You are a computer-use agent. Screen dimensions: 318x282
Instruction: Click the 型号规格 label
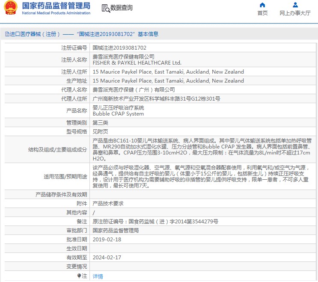point(77,131)
